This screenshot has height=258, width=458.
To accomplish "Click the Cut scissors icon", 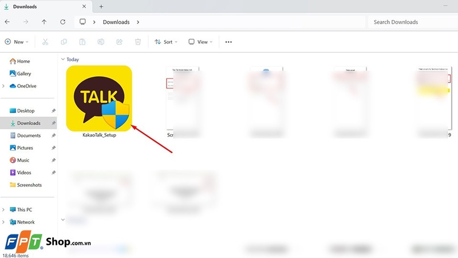I will (x=45, y=42).
